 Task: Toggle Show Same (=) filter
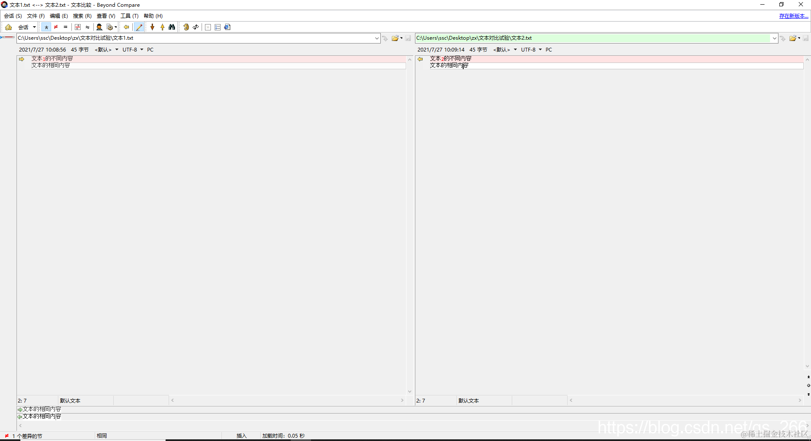click(x=66, y=27)
